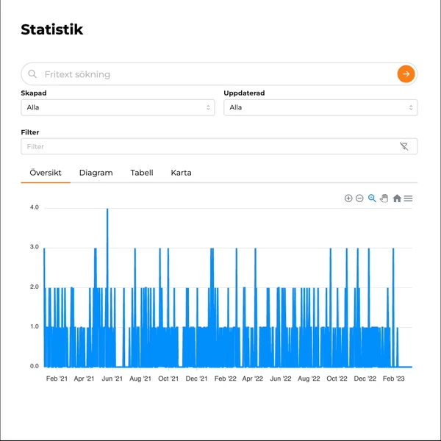Activate selection zoom magnifier tool
This screenshot has height=441, width=441.
372,198
